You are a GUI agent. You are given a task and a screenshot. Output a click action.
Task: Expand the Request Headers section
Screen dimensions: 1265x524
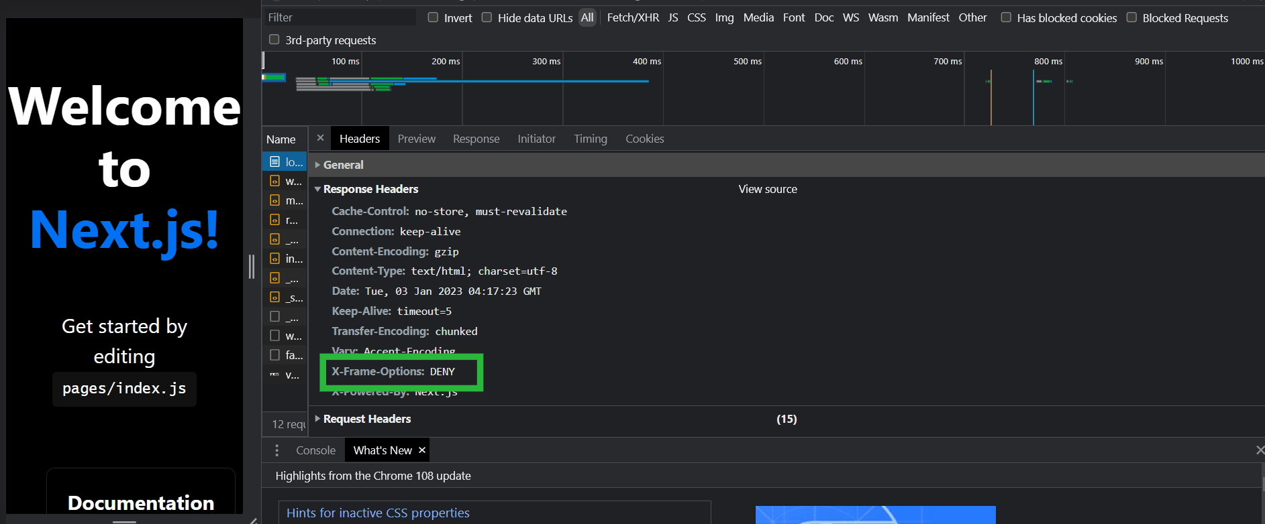[x=317, y=419]
